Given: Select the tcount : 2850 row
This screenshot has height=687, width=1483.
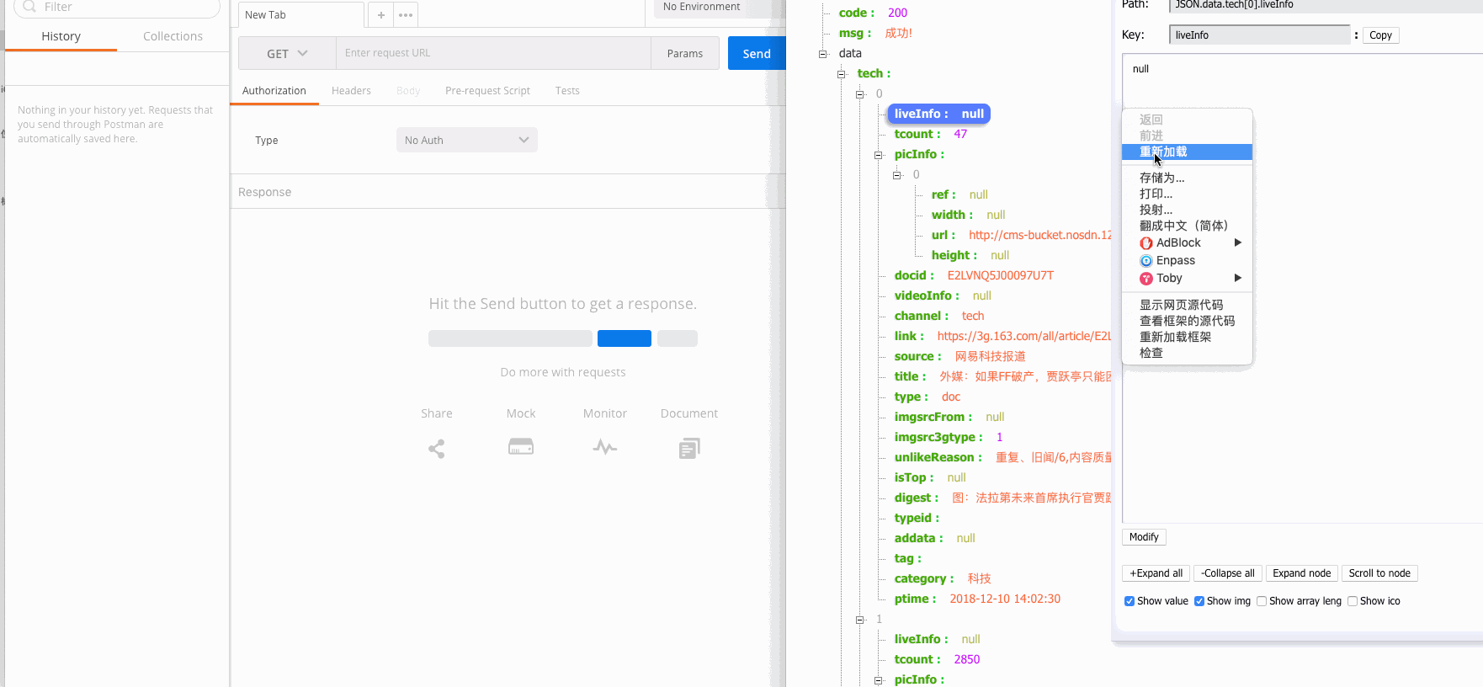Looking at the screenshot, I should (x=937, y=659).
